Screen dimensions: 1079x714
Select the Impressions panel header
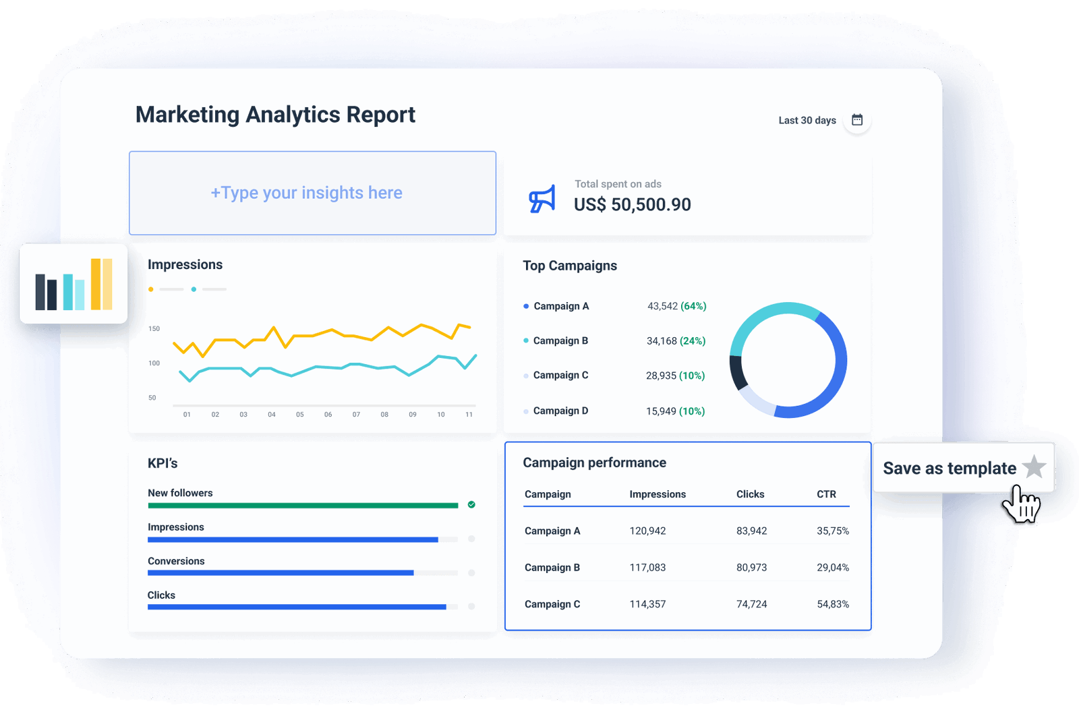click(x=185, y=264)
